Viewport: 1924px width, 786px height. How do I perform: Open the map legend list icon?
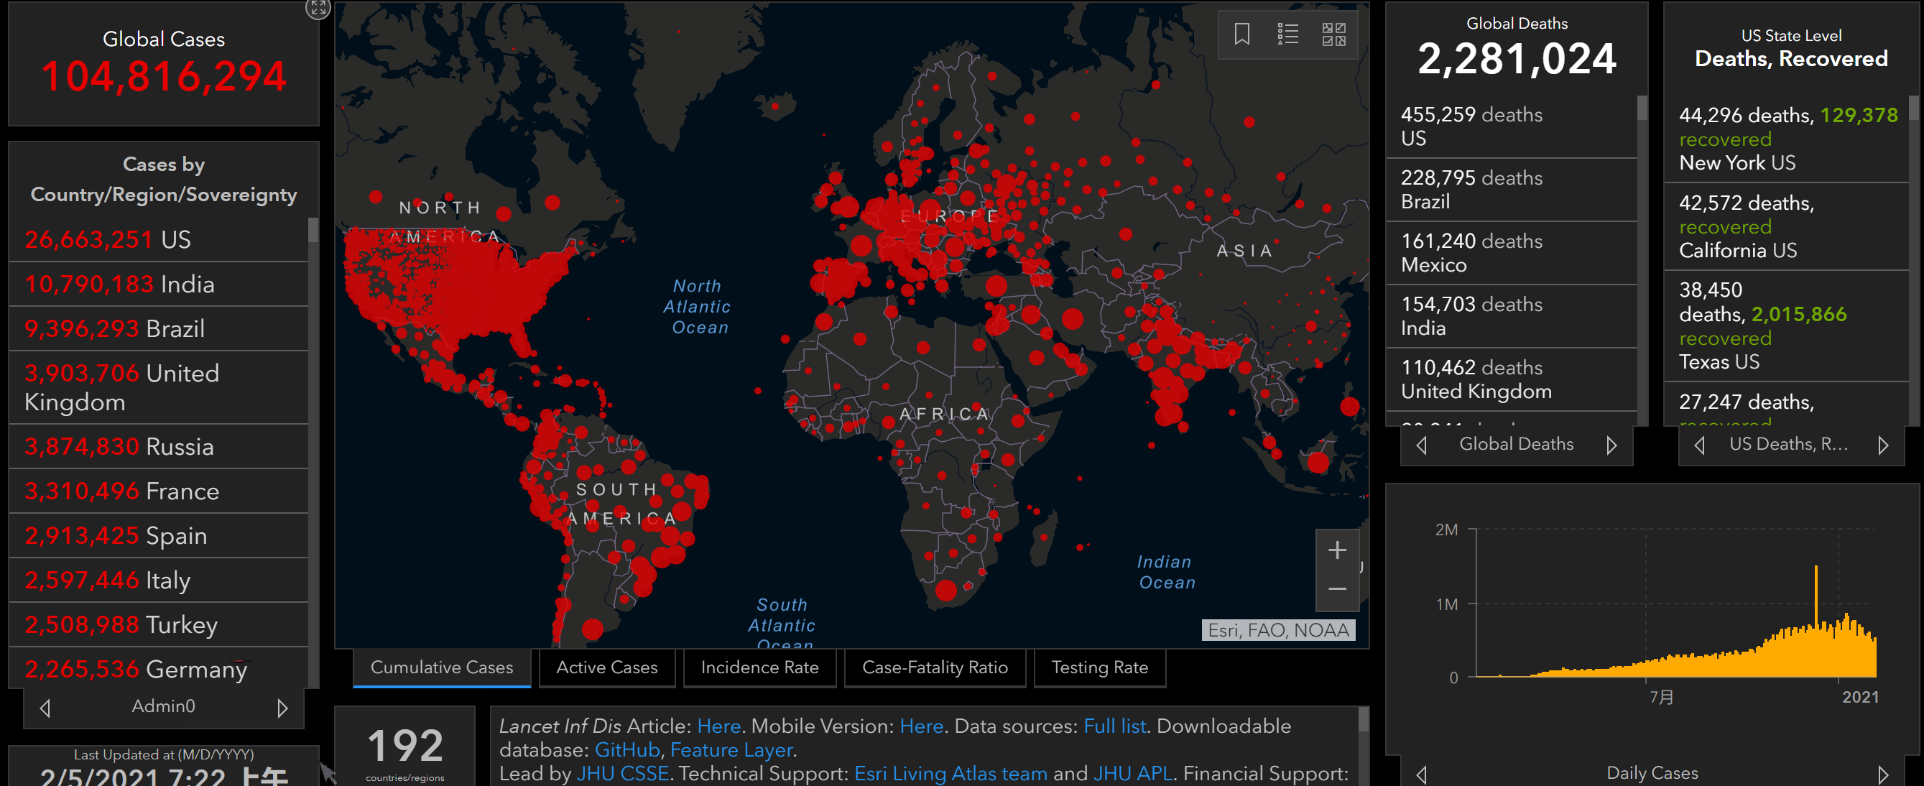point(1287,34)
